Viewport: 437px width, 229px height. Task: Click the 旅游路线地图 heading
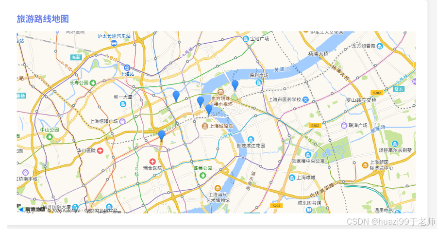(43, 19)
